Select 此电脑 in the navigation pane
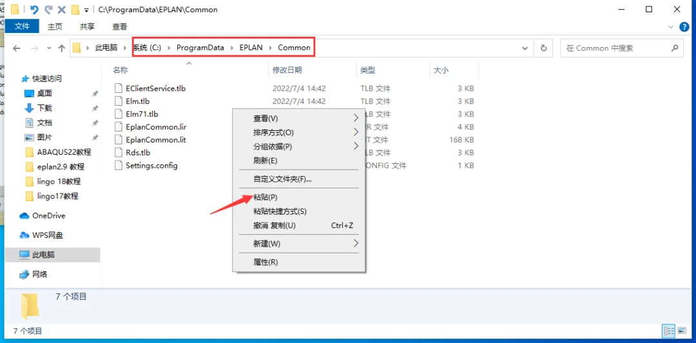Screen dimensions: 696x343 (x=43, y=255)
